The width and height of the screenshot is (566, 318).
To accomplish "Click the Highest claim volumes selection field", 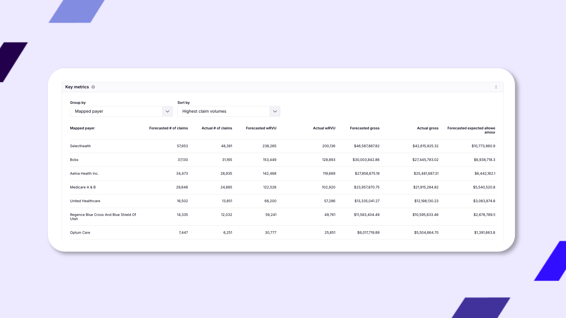I will pyautogui.click(x=224, y=111).
